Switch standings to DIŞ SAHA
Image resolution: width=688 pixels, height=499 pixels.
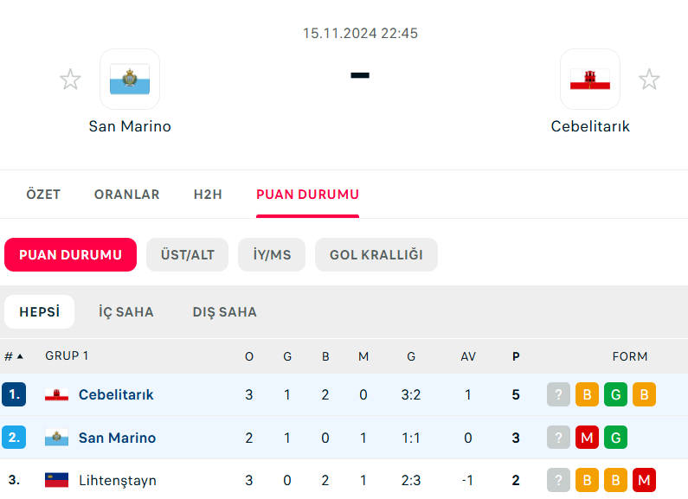[224, 312]
